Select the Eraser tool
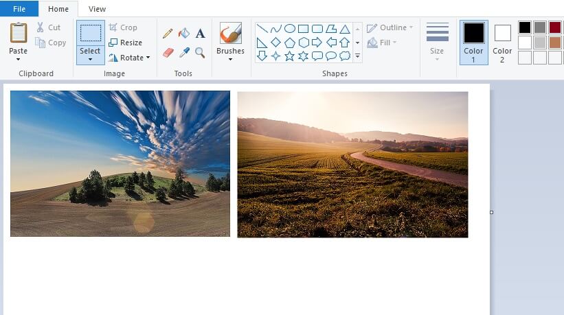Screen dimensions: 564x315 [168, 53]
